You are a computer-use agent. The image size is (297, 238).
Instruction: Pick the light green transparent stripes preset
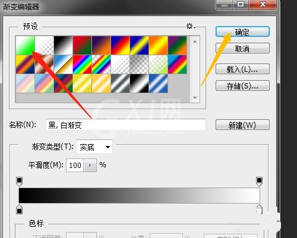pyautogui.click(x=159, y=64)
